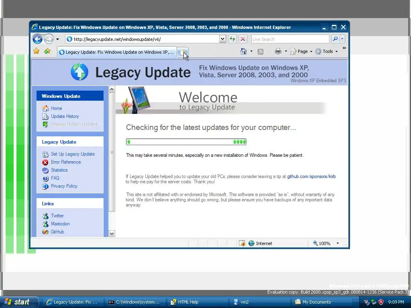Click the Set Up Legacy Update icon
Image resolution: width=411 pixels, height=308 pixels.
pyautogui.click(x=45, y=154)
